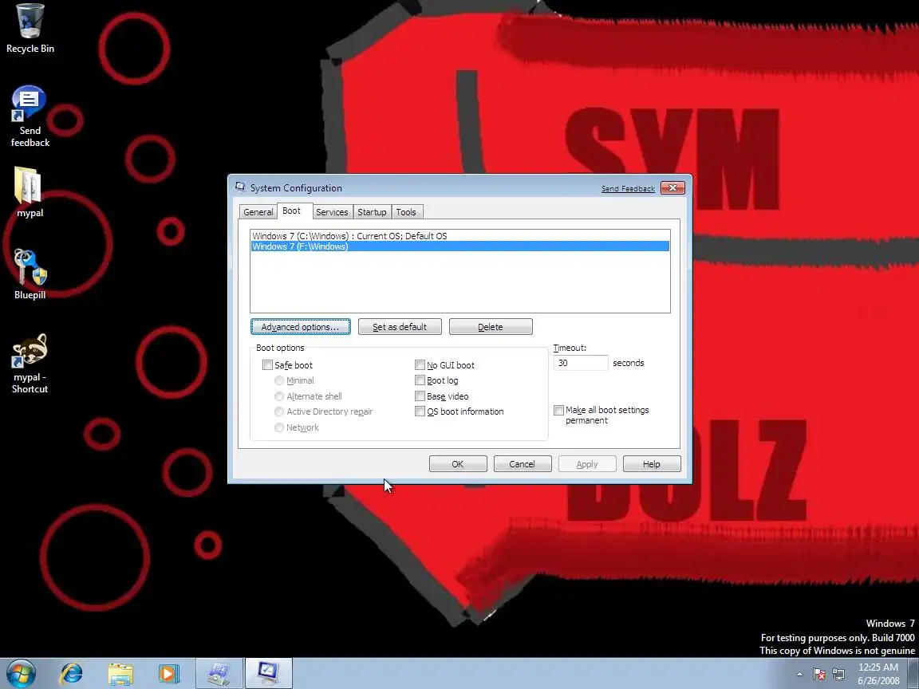
Task: Open the Windows Start orb
Action: (x=21, y=674)
